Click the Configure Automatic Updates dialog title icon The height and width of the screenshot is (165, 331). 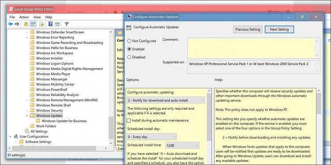129,17
